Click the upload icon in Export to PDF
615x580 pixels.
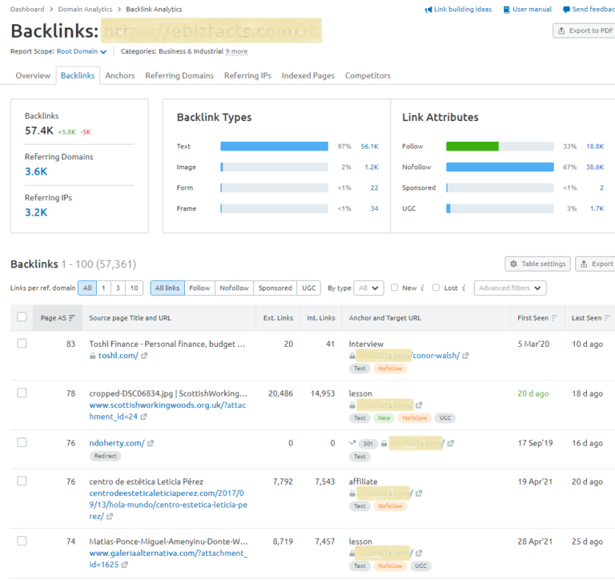(x=561, y=30)
